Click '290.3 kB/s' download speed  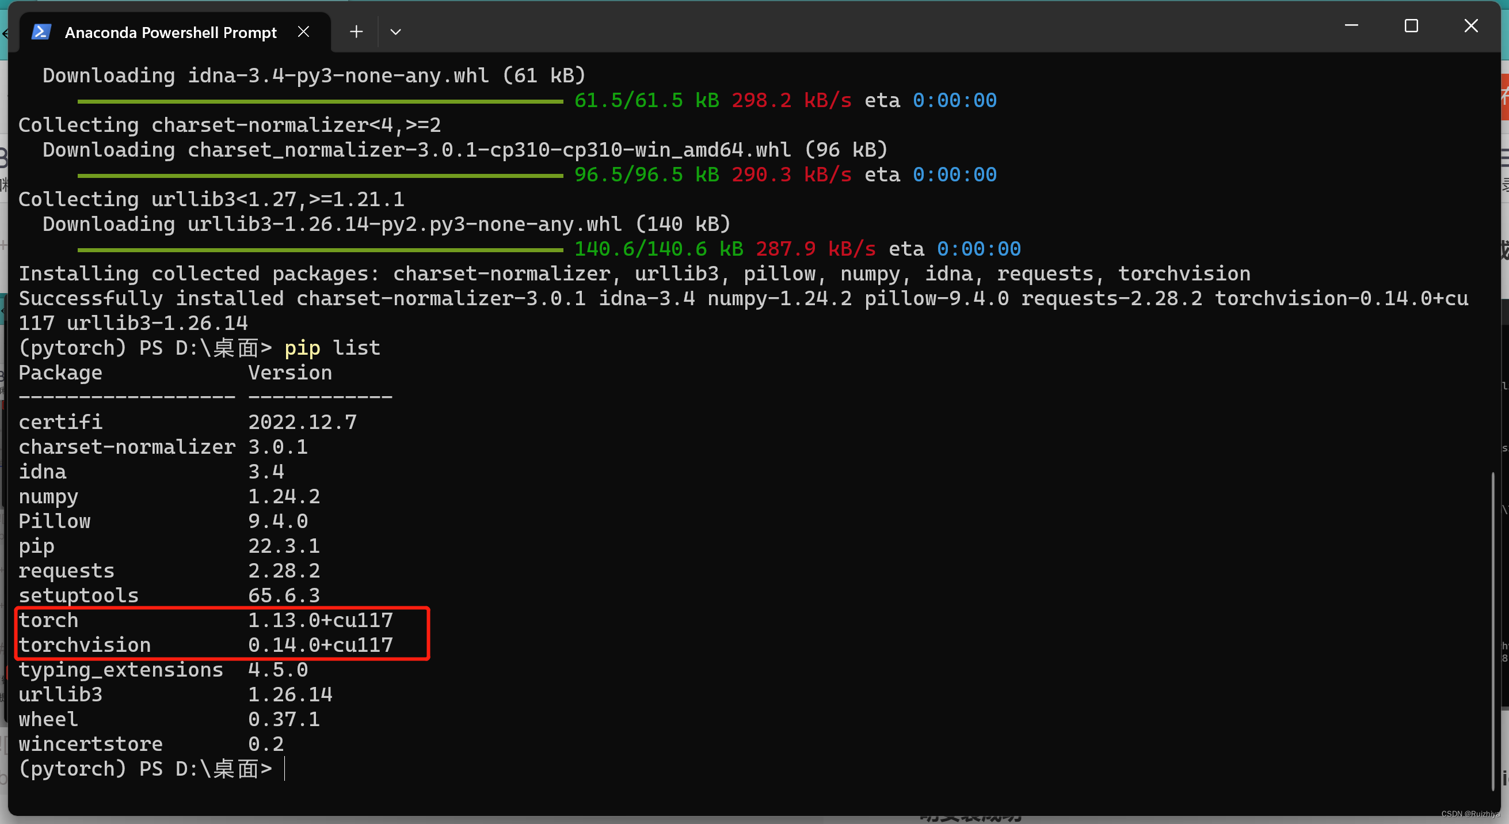[x=791, y=174]
